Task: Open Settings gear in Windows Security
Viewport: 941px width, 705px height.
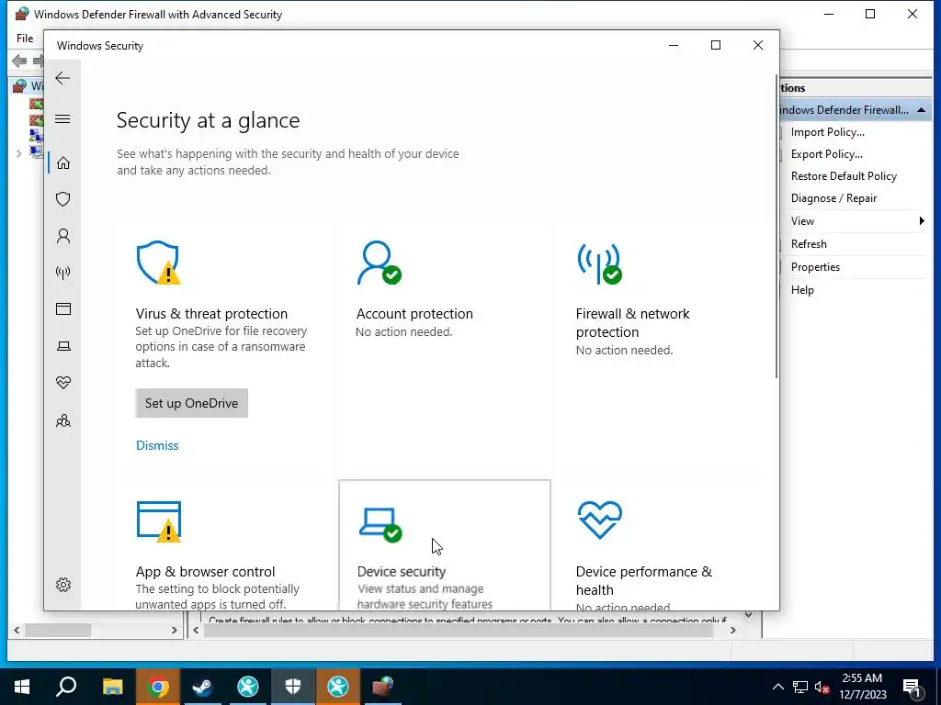Action: pyautogui.click(x=63, y=585)
